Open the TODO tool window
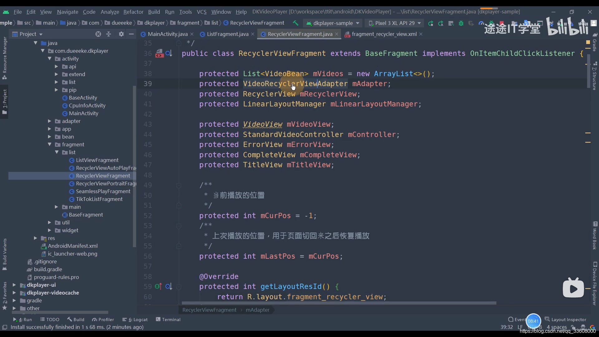Screen dimensions: 599x337 50,320
